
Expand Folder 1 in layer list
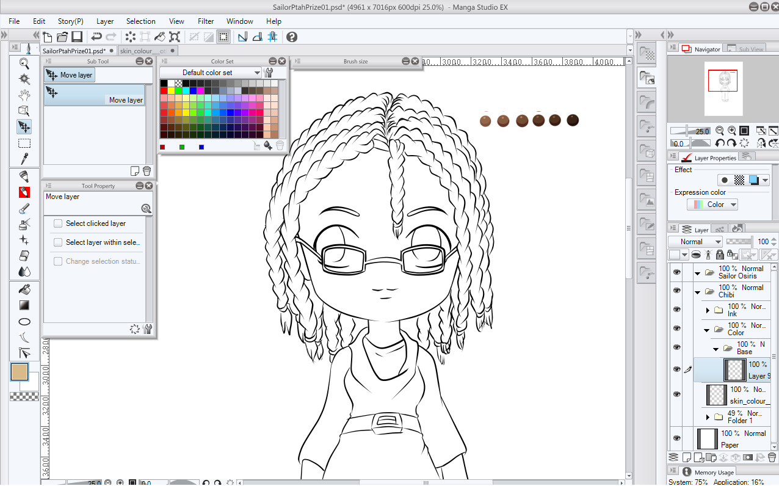tap(708, 418)
